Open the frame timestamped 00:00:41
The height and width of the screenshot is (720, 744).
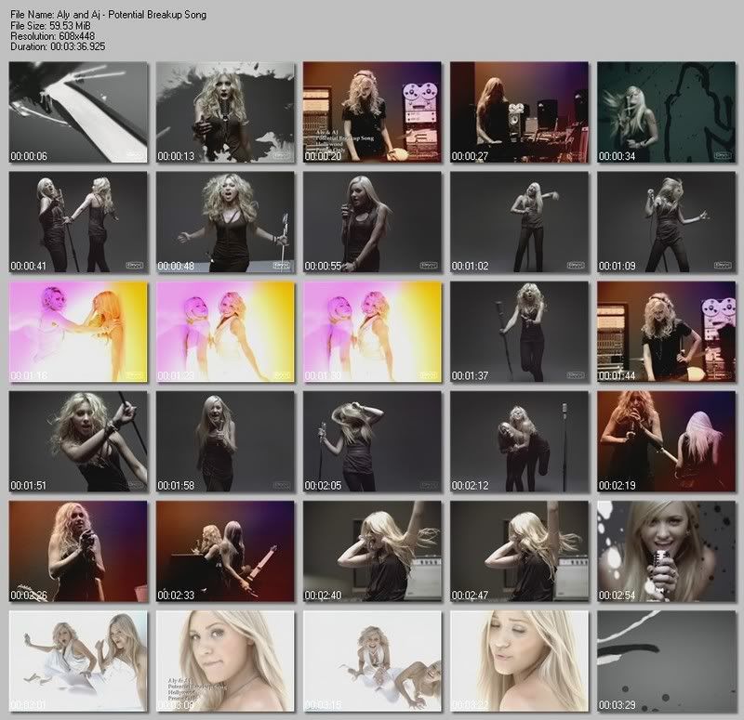click(x=78, y=222)
